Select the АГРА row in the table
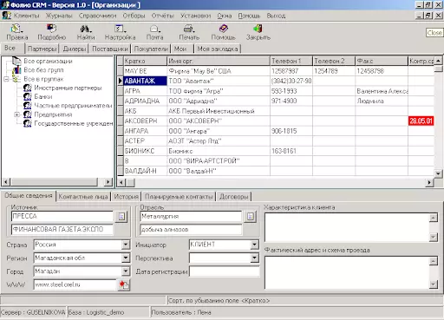 click(276, 91)
